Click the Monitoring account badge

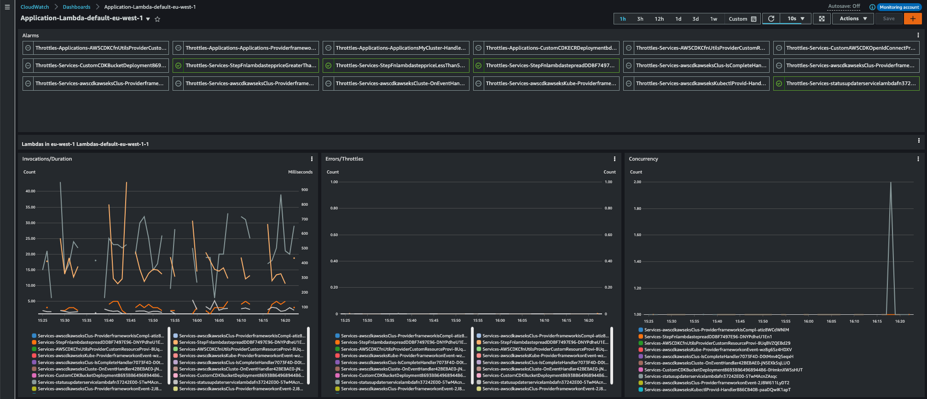[x=899, y=7]
